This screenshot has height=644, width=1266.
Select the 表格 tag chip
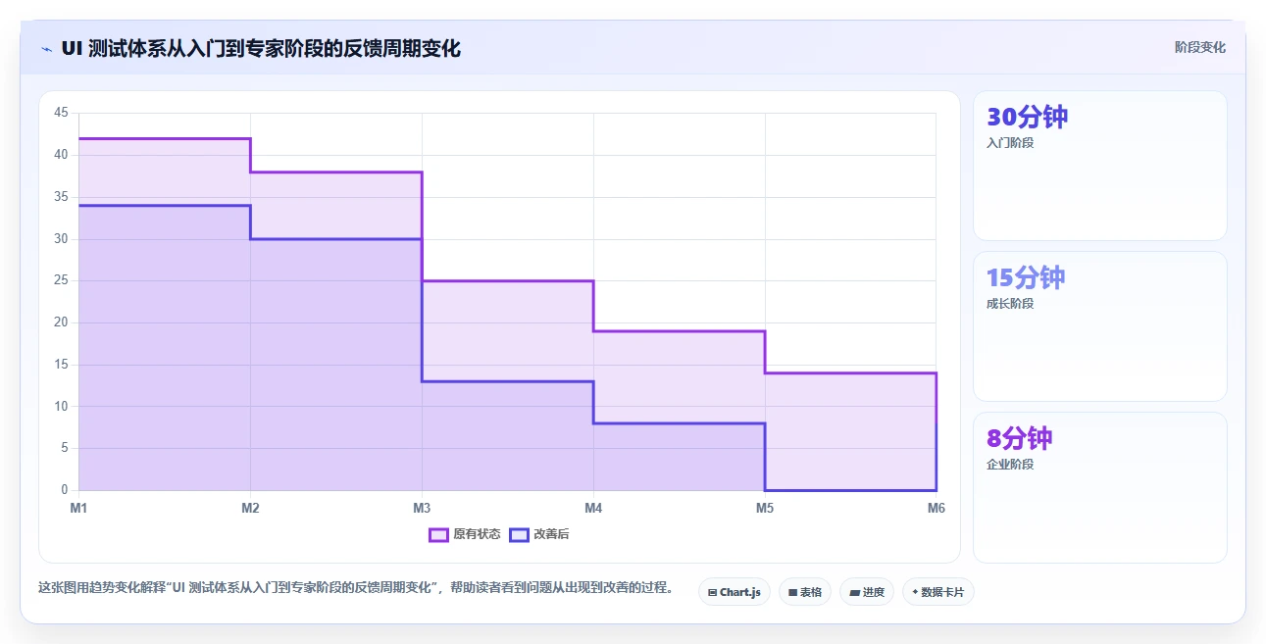click(x=805, y=592)
